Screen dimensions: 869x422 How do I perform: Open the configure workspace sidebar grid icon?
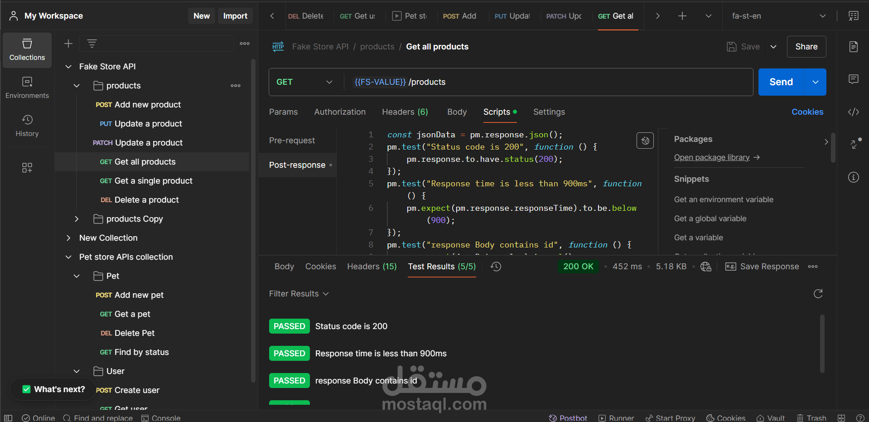tap(27, 168)
